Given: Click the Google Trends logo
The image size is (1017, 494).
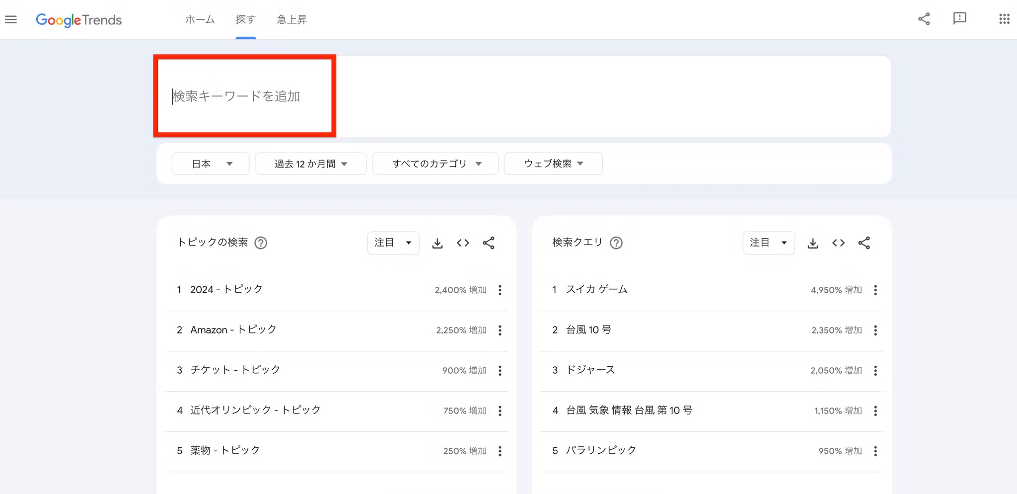Looking at the screenshot, I should (78, 20).
